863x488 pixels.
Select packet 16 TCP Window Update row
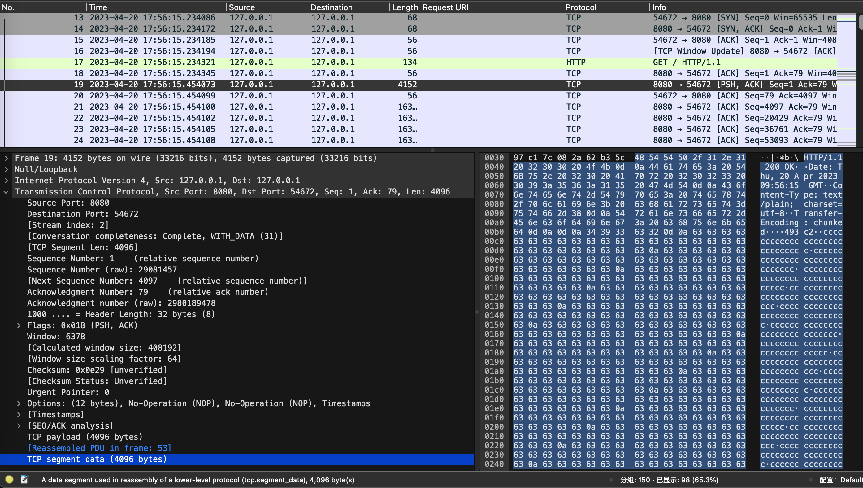click(x=418, y=51)
